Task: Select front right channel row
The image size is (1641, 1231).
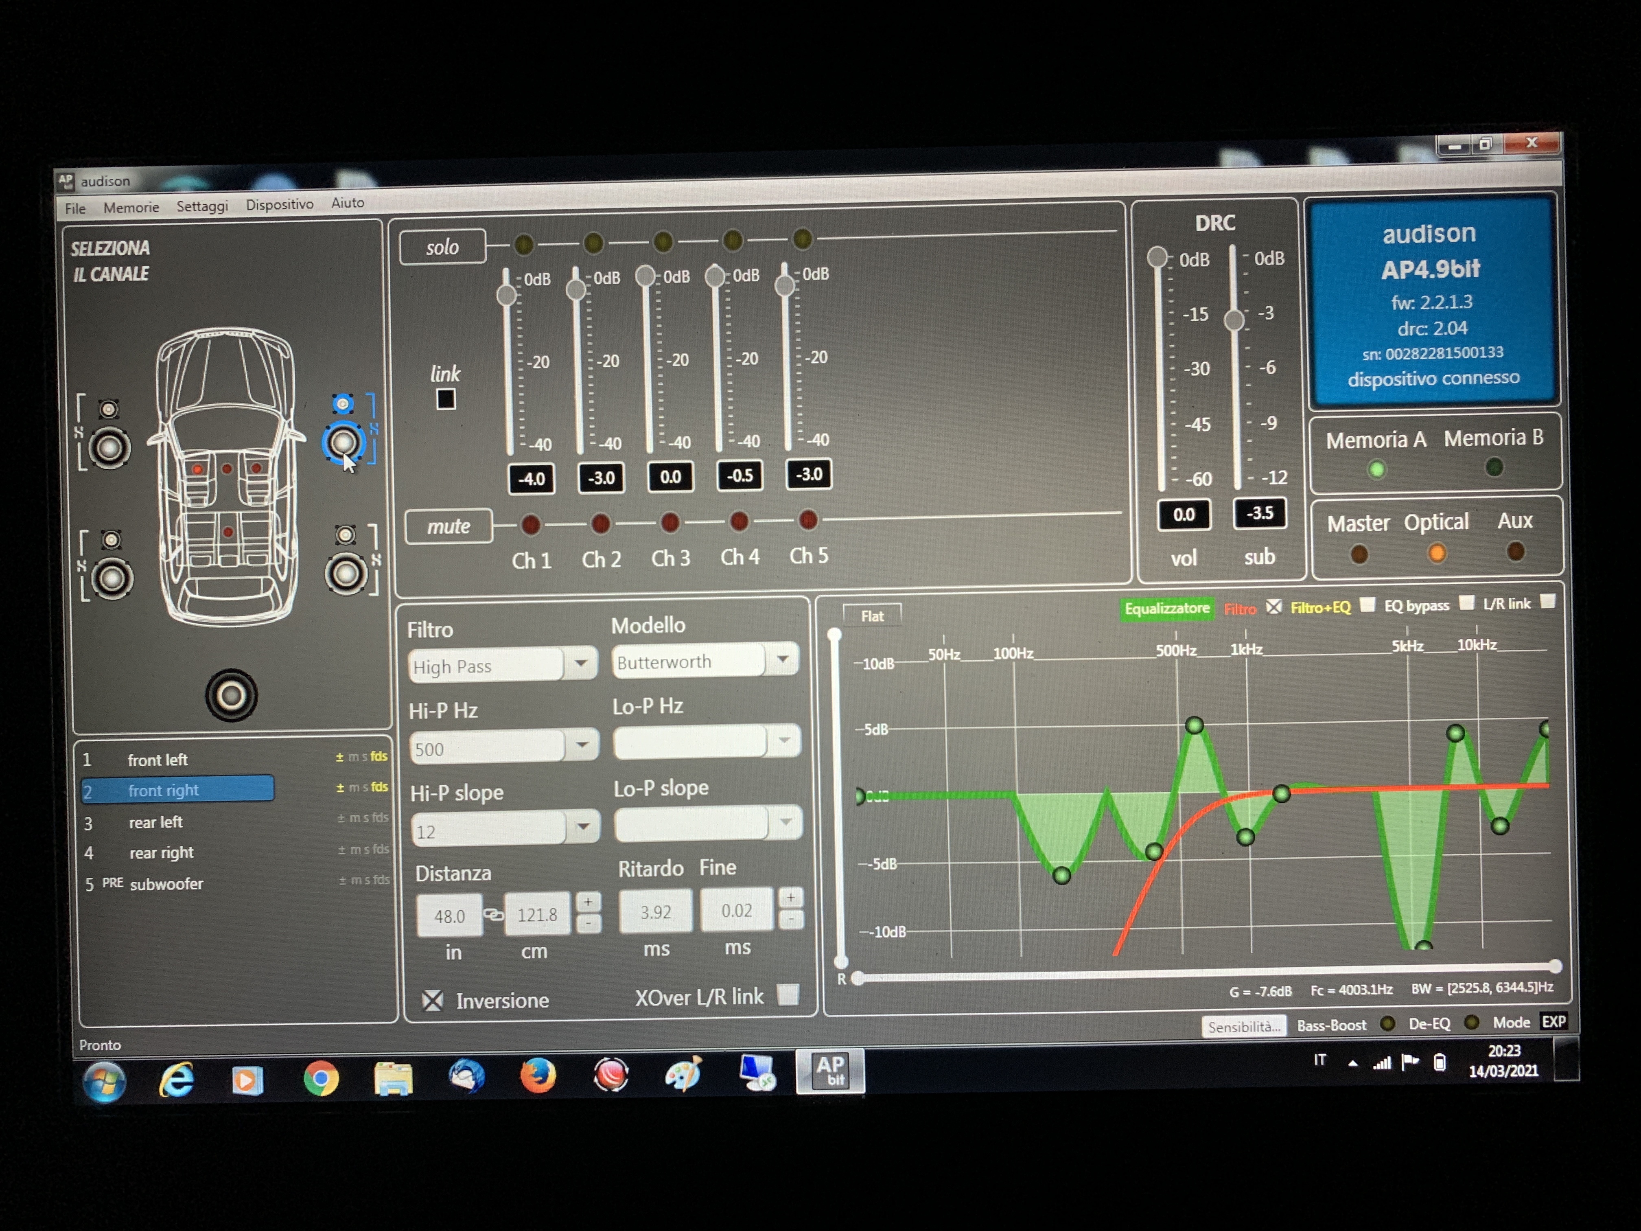Action: click(x=178, y=789)
